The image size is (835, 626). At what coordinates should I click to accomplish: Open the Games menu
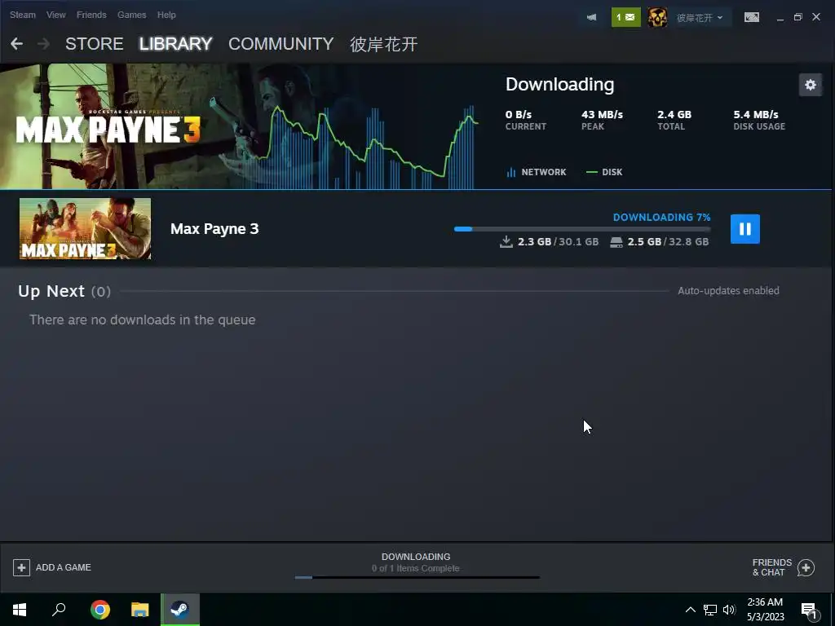(x=131, y=15)
